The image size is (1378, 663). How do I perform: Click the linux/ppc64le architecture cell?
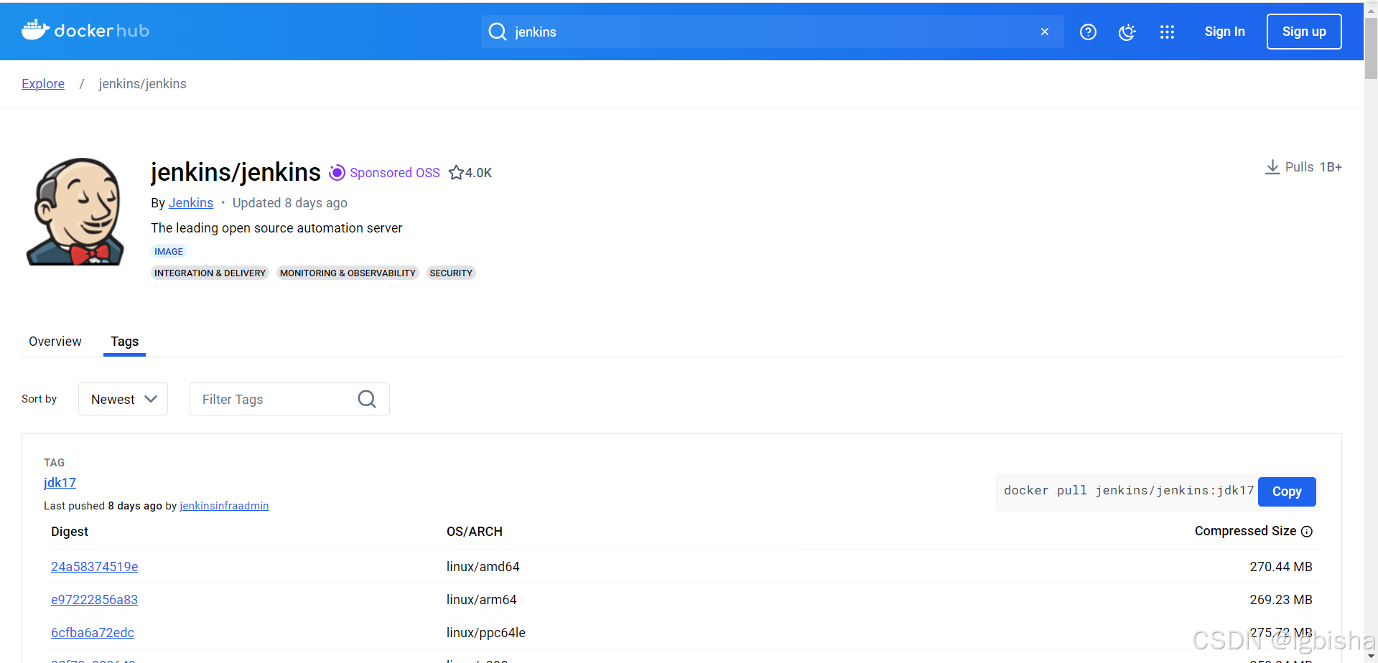[486, 633]
